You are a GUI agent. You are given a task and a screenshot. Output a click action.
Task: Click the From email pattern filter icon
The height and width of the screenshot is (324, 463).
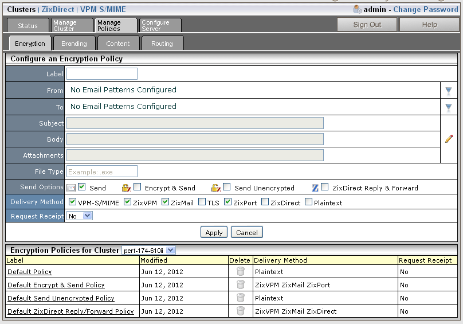448,91
